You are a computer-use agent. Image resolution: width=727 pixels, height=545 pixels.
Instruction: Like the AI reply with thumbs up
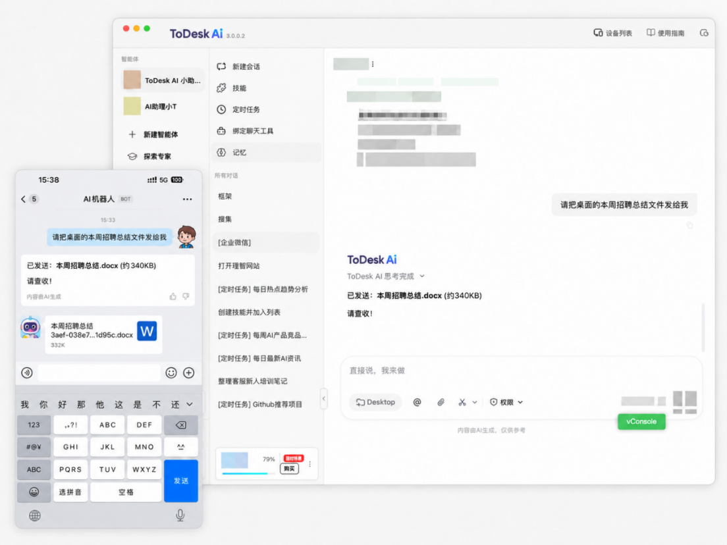(x=173, y=296)
